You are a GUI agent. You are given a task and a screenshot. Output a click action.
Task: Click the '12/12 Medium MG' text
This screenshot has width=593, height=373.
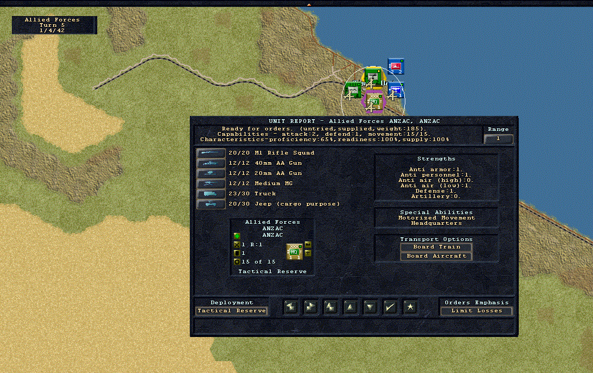tap(261, 184)
